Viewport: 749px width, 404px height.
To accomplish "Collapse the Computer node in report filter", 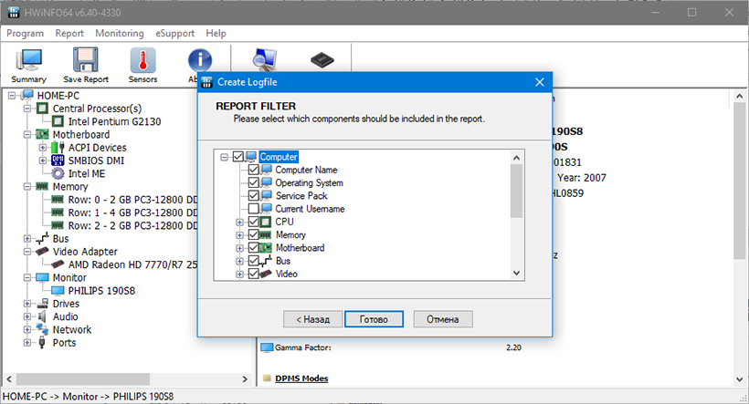I will (x=224, y=157).
